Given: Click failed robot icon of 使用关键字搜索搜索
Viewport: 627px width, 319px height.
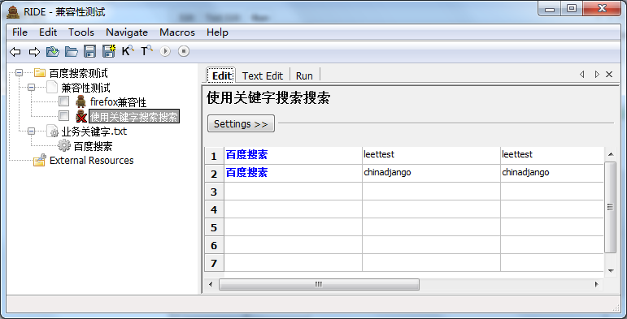Looking at the screenshot, I should click(81, 116).
